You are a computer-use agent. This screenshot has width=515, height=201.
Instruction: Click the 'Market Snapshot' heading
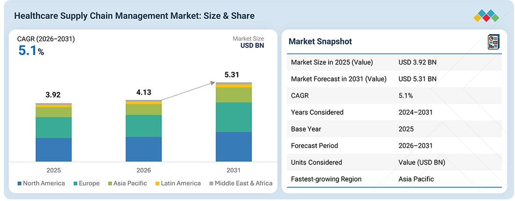[x=320, y=41]
